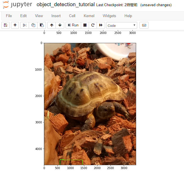Insert a cell below with plus icon

(15, 25)
